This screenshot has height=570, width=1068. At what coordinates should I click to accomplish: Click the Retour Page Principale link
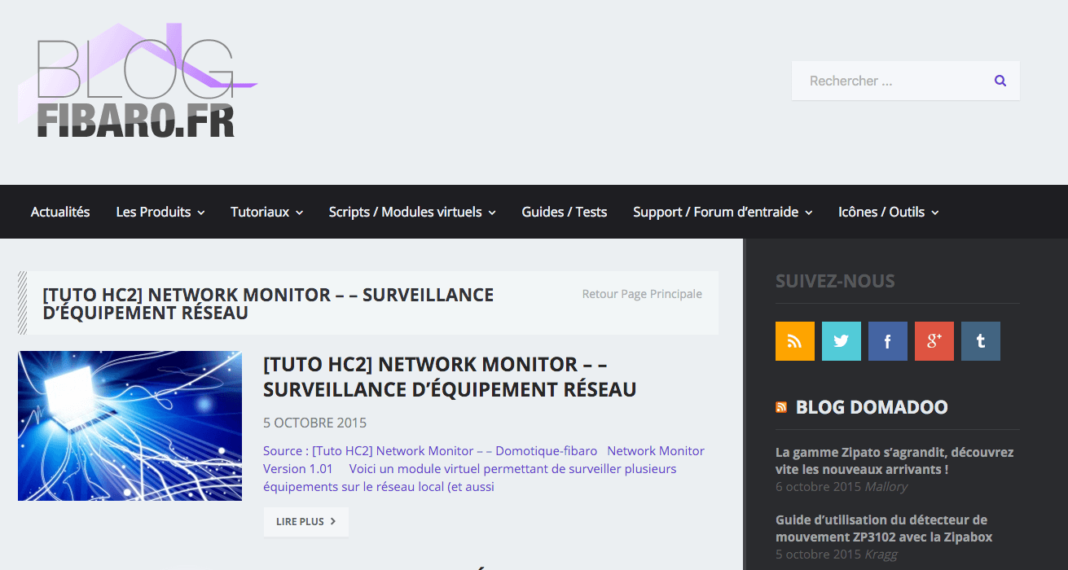(642, 294)
